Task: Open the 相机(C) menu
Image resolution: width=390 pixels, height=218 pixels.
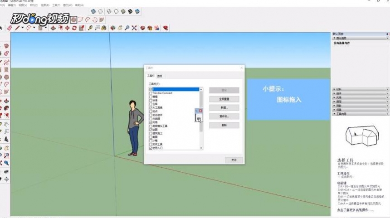Action: 34,5
